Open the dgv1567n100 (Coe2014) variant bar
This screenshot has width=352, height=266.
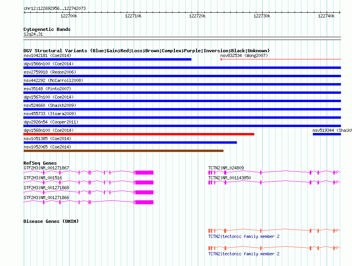(x=182, y=101)
